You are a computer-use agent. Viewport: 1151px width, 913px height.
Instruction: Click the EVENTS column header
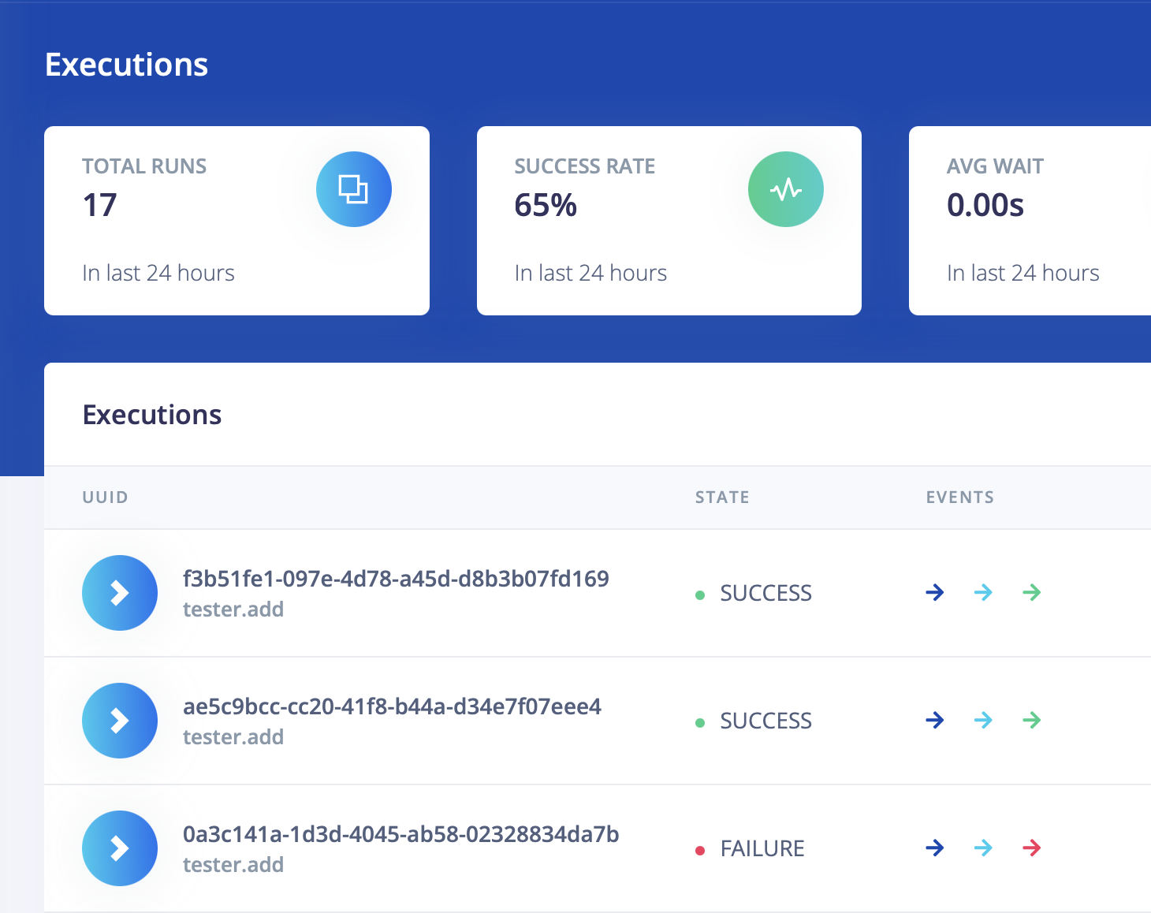pos(959,497)
